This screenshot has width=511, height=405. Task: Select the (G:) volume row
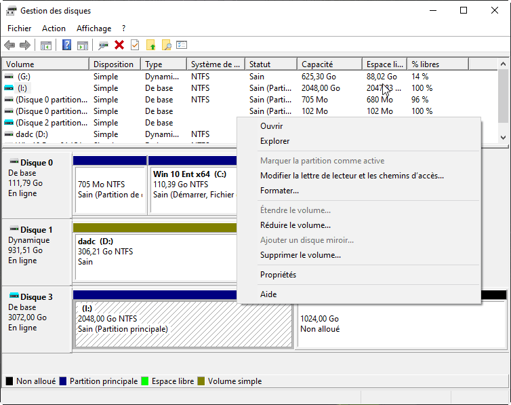pos(24,77)
